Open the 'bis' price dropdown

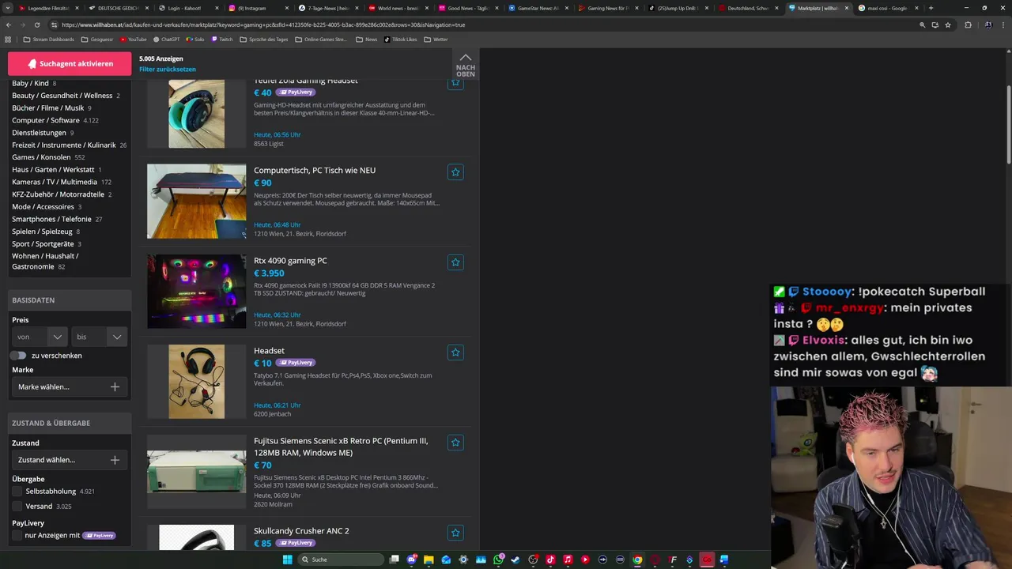[x=99, y=337]
